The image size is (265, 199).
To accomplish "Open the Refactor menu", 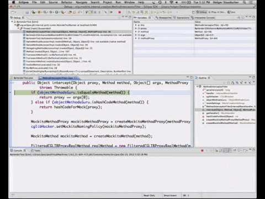I will (x=67, y=2).
